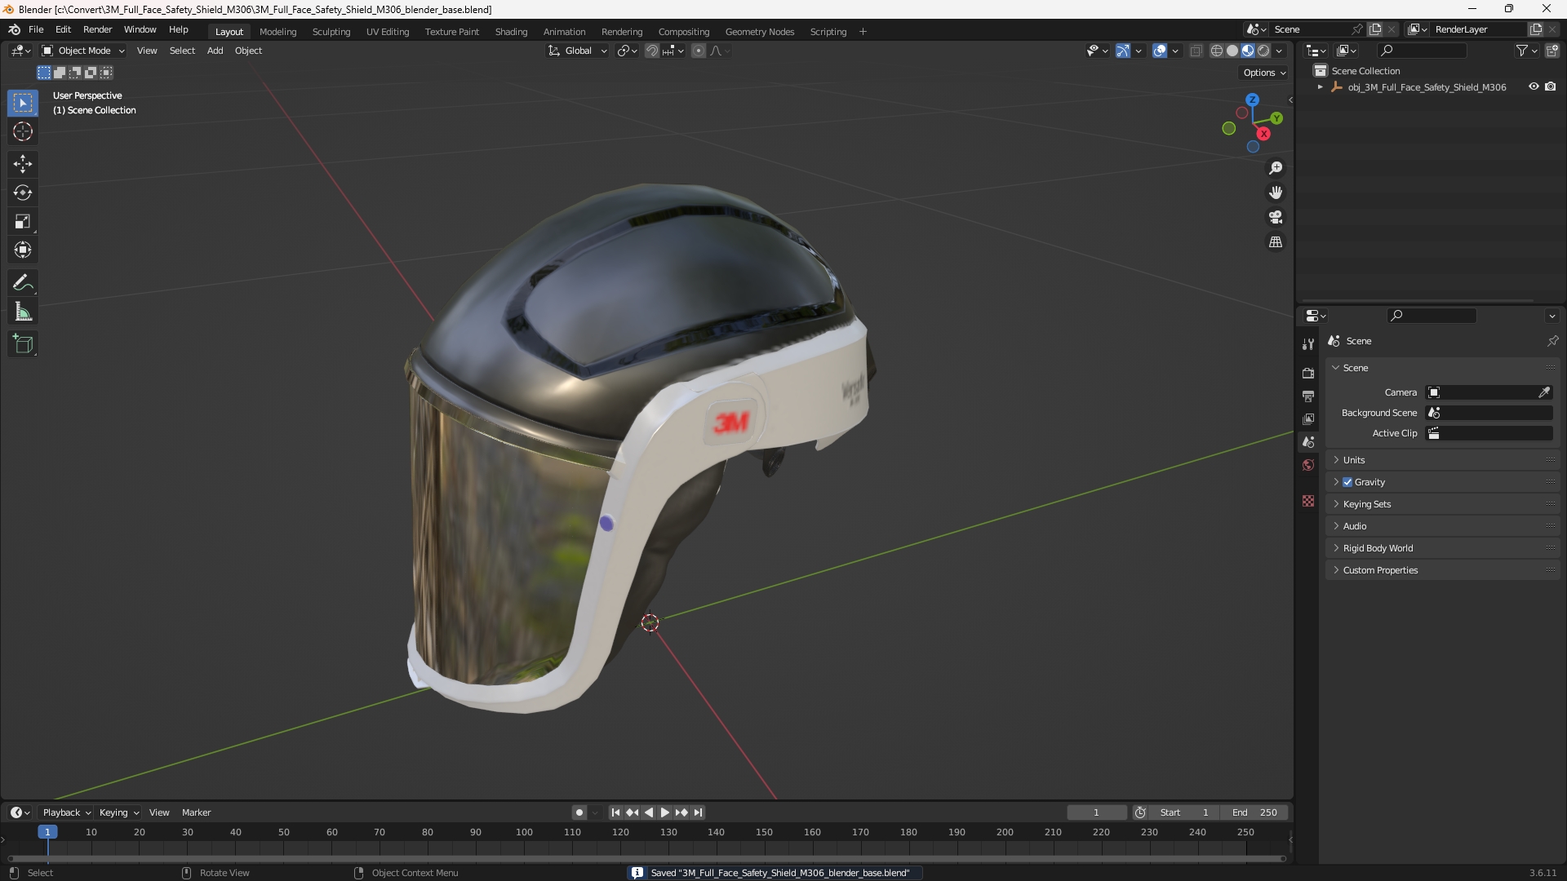Screen dimensions: 1567x881
Task: Toggle auto keying record button
Action: tap(579, 812)
